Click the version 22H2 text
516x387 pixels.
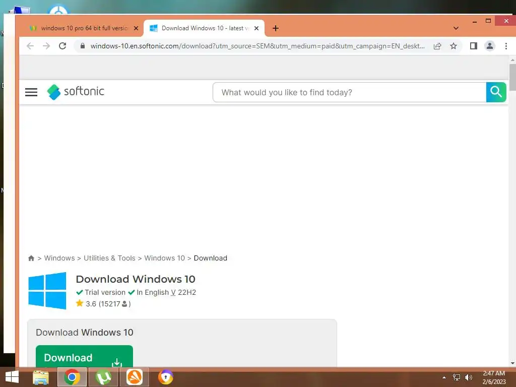pos(187,293)
